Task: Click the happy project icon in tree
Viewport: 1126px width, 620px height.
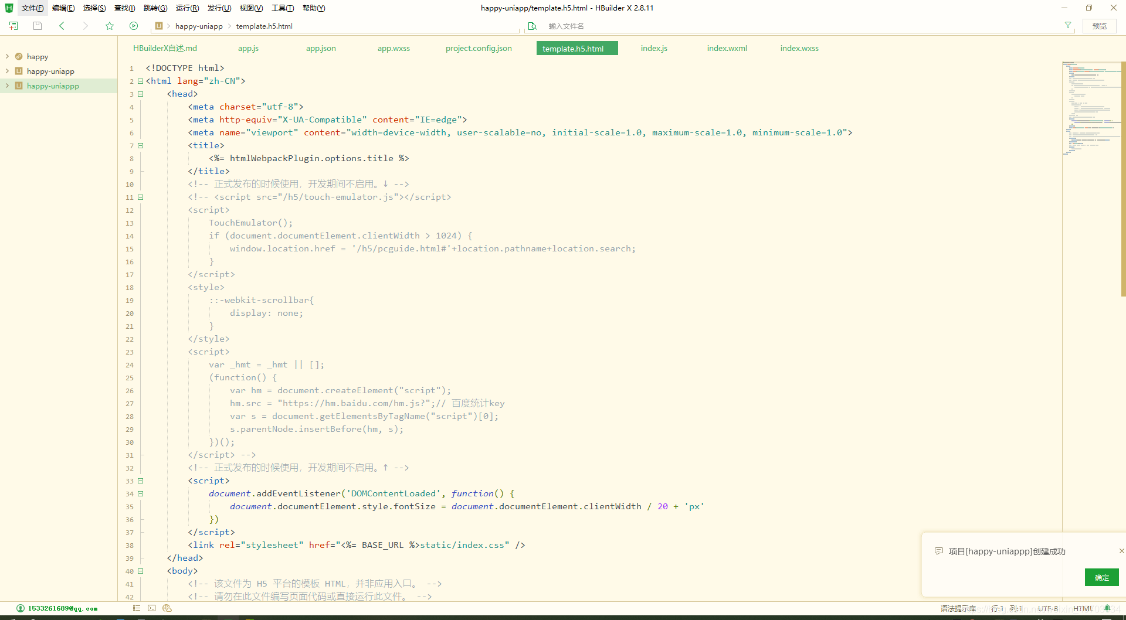Action: click(19, 56)
